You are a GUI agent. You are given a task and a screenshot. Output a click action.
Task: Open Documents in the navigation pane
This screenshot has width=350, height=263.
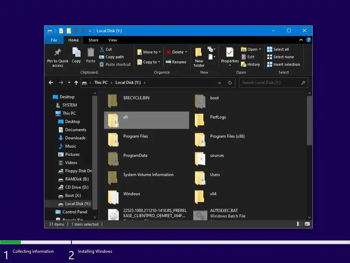tap(76, 130)
